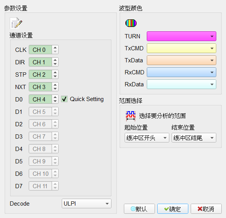
Task: Increase the CLK channel with up arrow
Action: click(55, 48)
